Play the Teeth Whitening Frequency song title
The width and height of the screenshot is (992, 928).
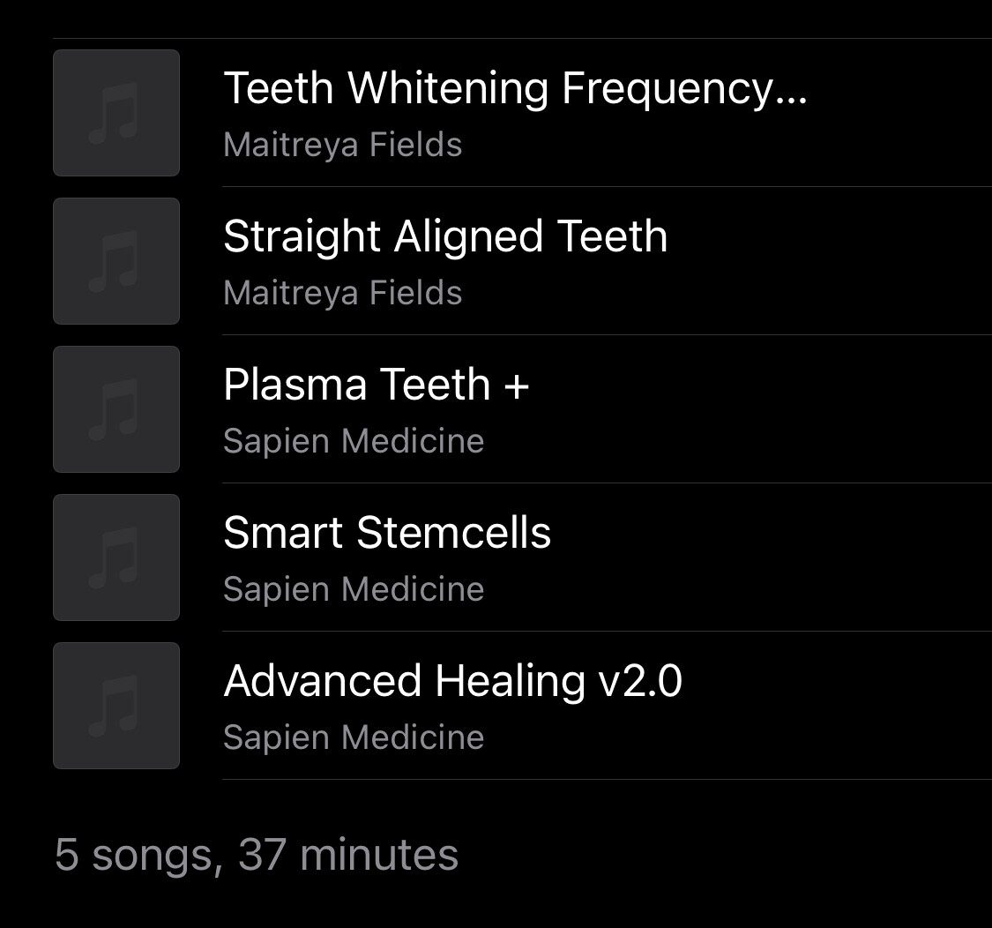pyautogui.click(x=515, y=88)
